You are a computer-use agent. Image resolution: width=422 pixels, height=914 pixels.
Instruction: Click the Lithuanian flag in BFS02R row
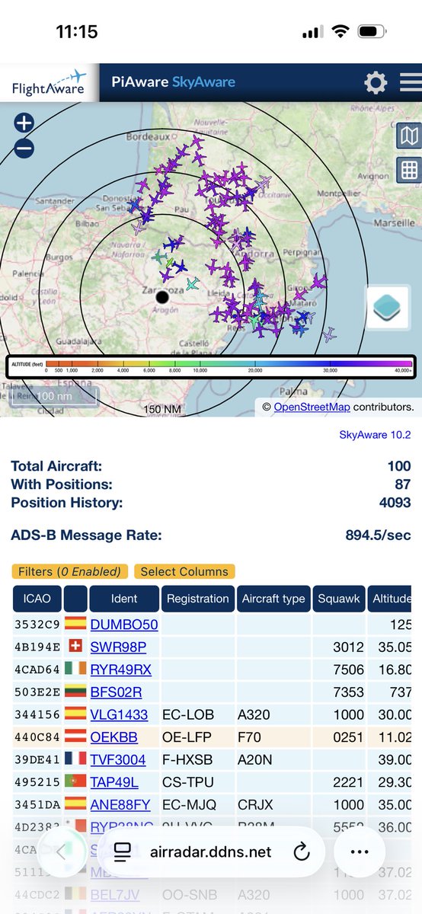tap(75, 692)
